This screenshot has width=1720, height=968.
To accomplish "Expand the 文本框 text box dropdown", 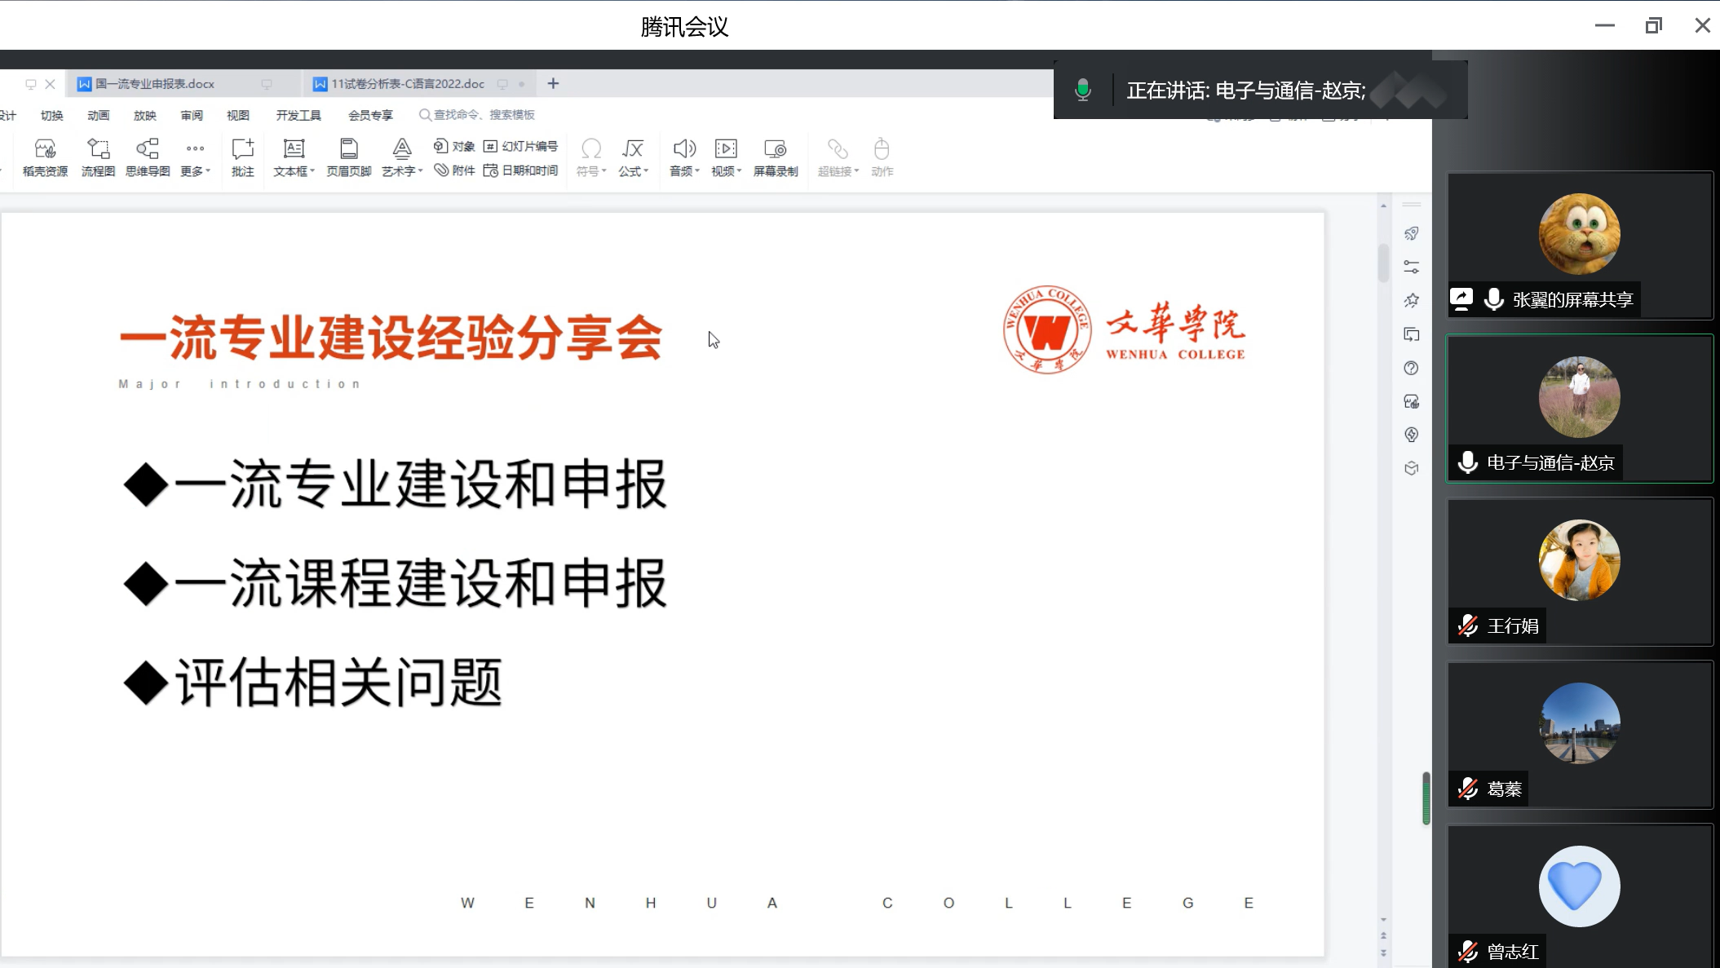I will [312, 171].
